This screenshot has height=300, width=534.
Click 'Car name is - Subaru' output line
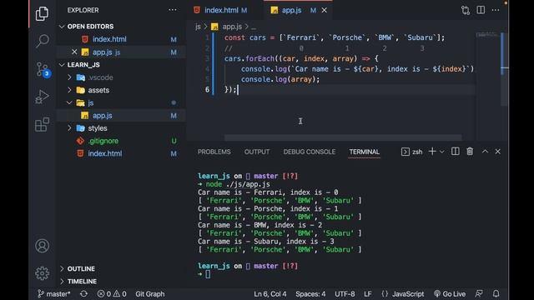265,241
